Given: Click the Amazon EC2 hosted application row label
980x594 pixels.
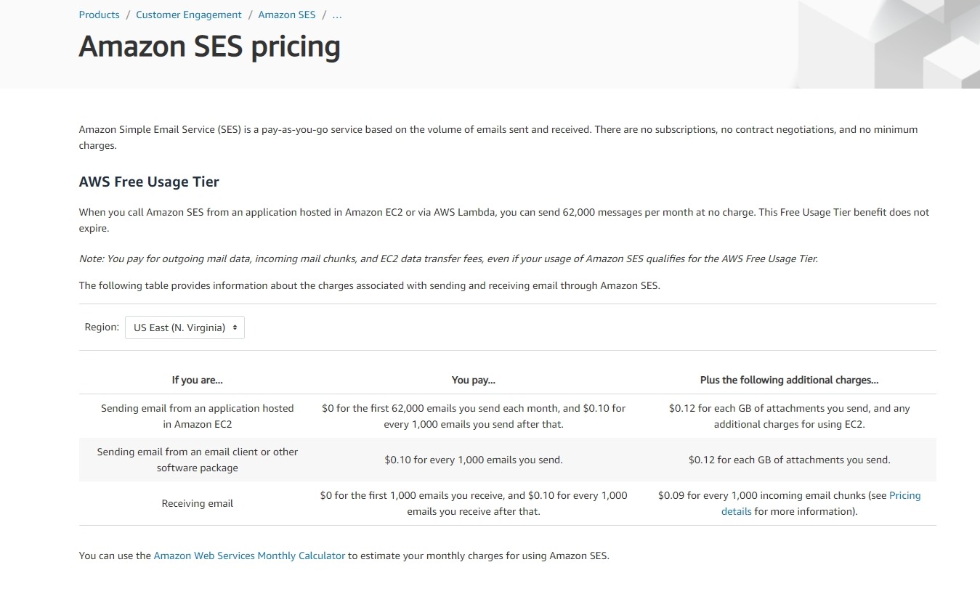Looking at the screenshot, I should [197, 416].
